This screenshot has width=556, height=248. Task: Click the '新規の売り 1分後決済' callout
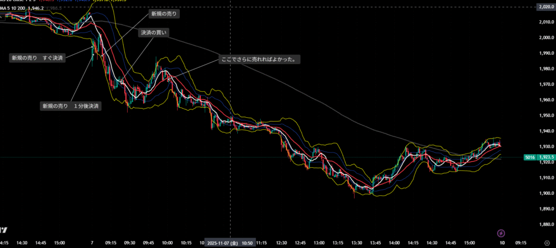pyautogui.click(x=71, y=106)
